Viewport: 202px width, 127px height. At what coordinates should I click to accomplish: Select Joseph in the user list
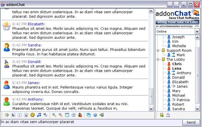pos(178,37)
